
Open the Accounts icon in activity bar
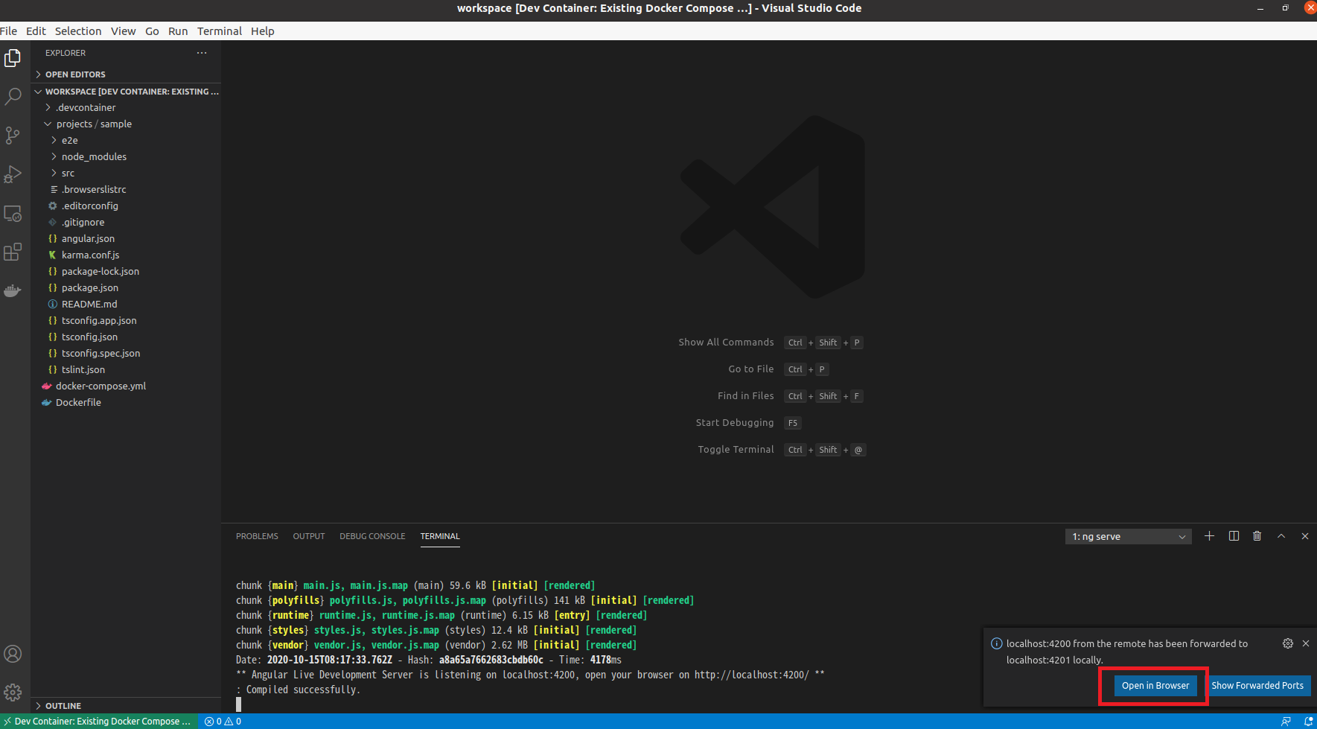(x=13, y=654)
